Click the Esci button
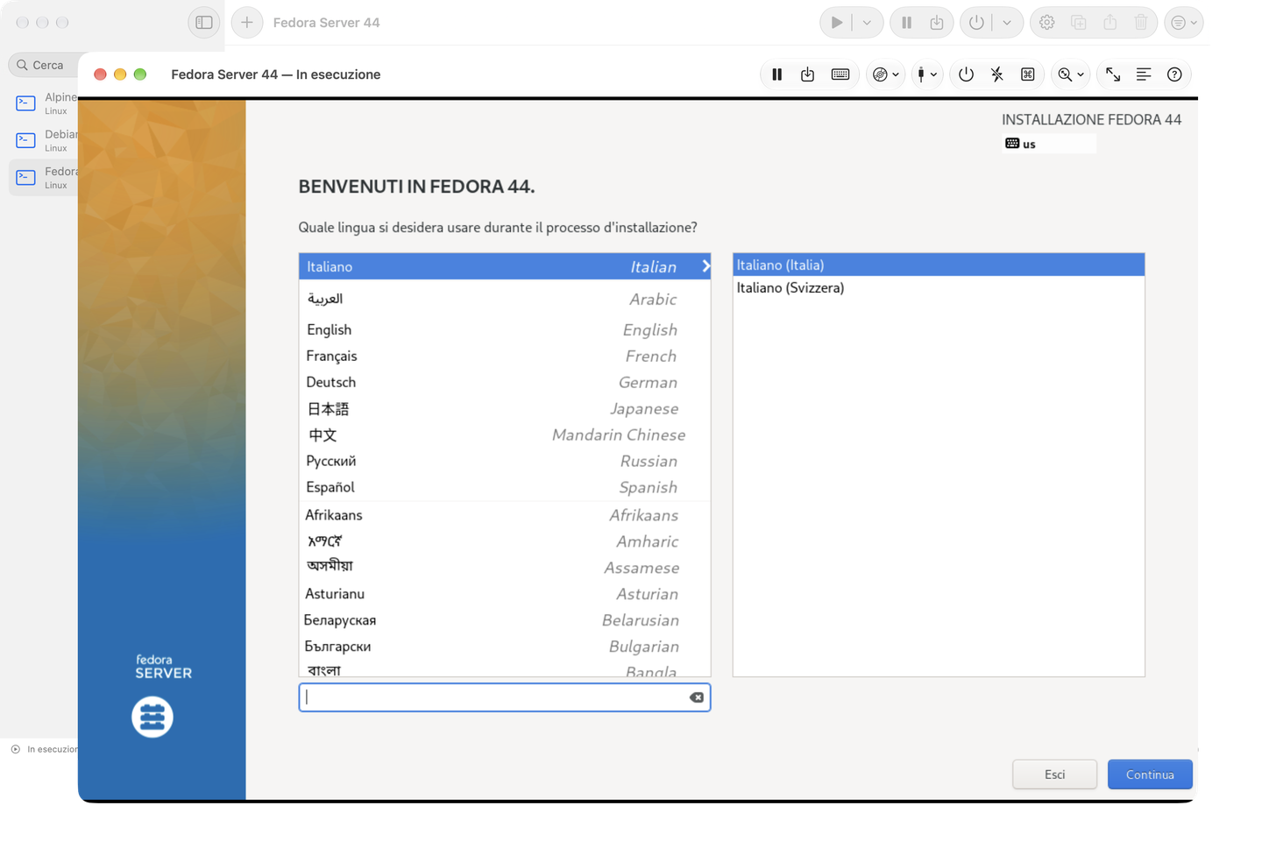 pos(1054,774)
